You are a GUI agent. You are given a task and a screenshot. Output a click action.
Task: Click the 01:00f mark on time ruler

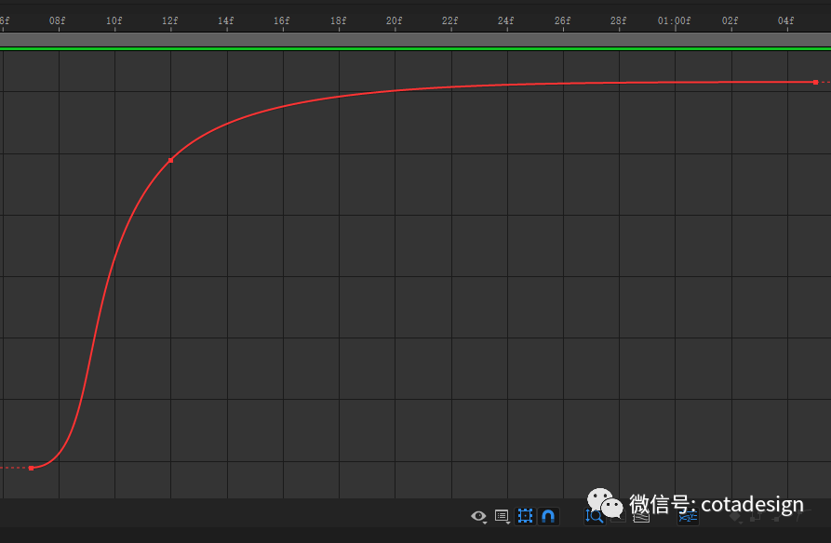tap(674, 20)
